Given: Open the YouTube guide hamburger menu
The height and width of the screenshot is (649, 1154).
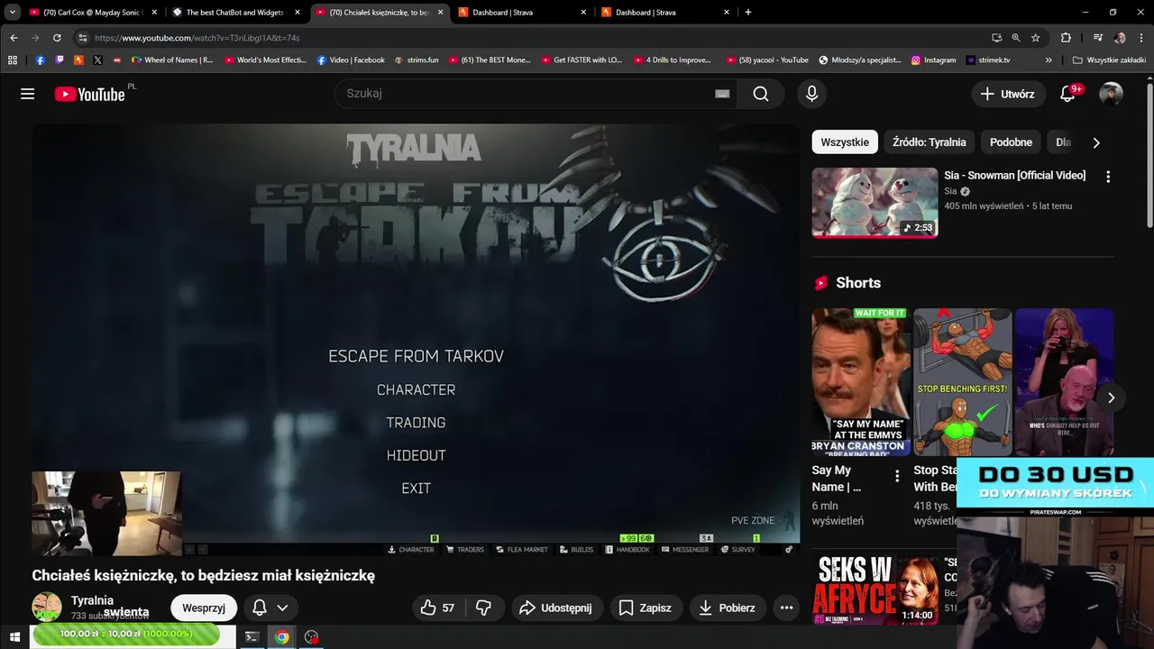Looking at the screenshot, I should tap(28, 94).
